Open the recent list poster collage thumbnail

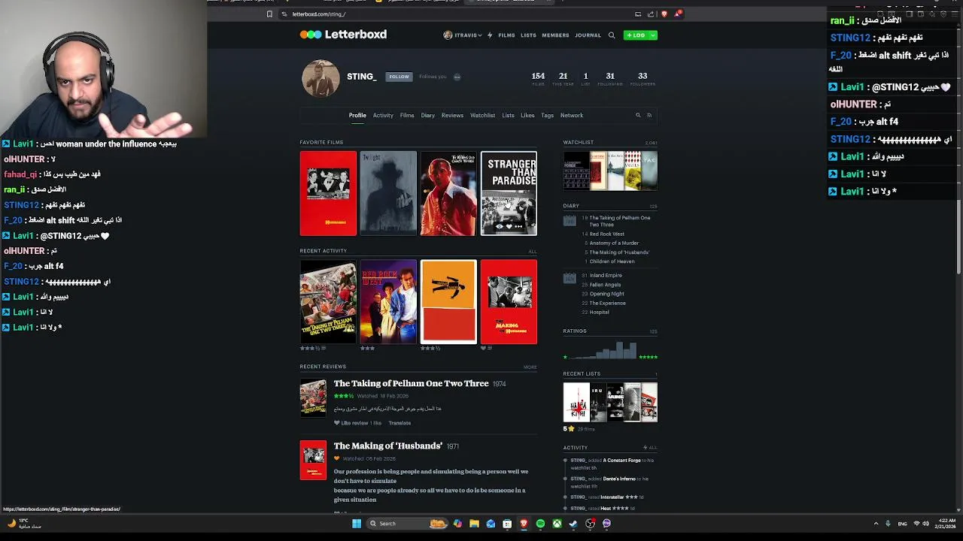point(610,402)
